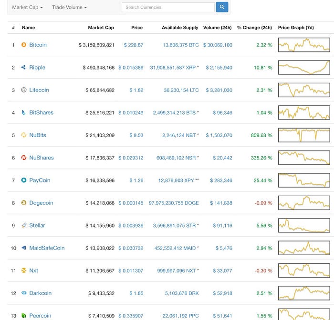334x320 pixels.
Task: Click the Dogecoin logo icon
Action: (24, 203)
